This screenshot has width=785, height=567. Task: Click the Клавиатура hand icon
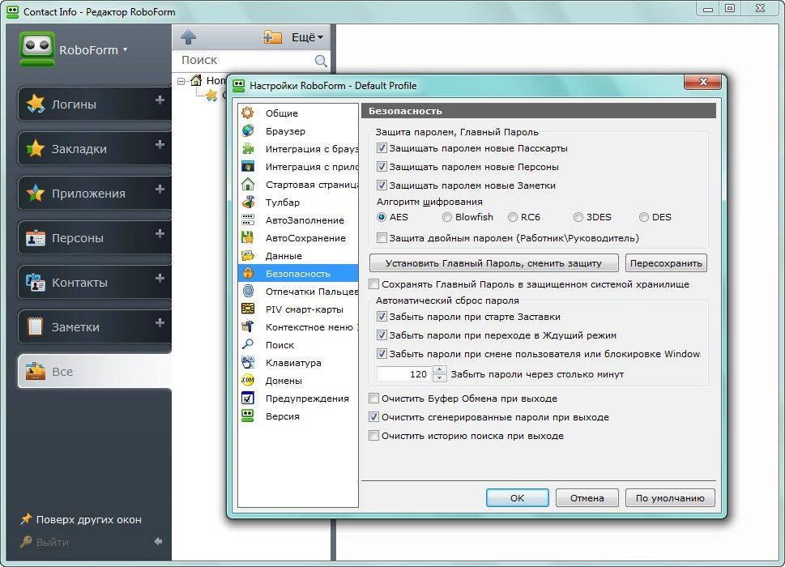tap(248, 362)
